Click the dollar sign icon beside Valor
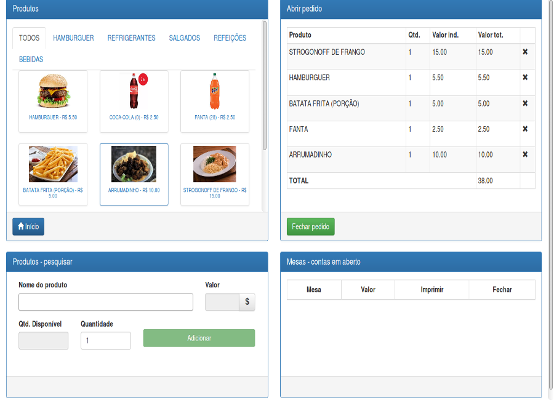 [247, 302]
